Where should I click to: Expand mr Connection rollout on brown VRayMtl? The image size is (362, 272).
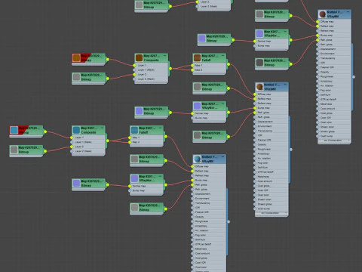[x=271, y=213]
